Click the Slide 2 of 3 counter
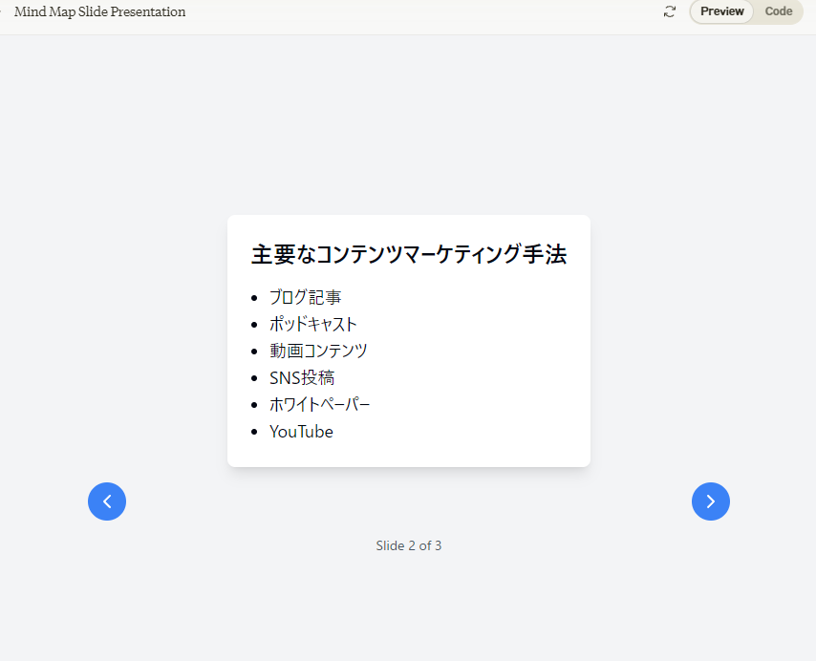816x661 pixels. [x=408, y=545]
